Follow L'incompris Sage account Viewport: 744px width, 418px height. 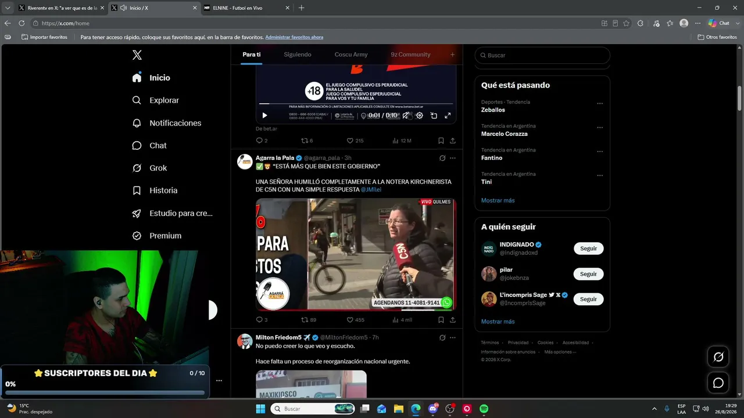(588, 299)
